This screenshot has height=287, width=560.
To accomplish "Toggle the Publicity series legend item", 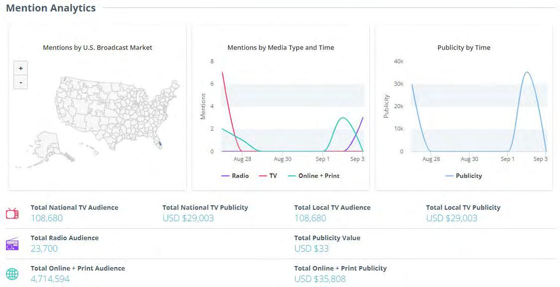I will click(463, 175).
